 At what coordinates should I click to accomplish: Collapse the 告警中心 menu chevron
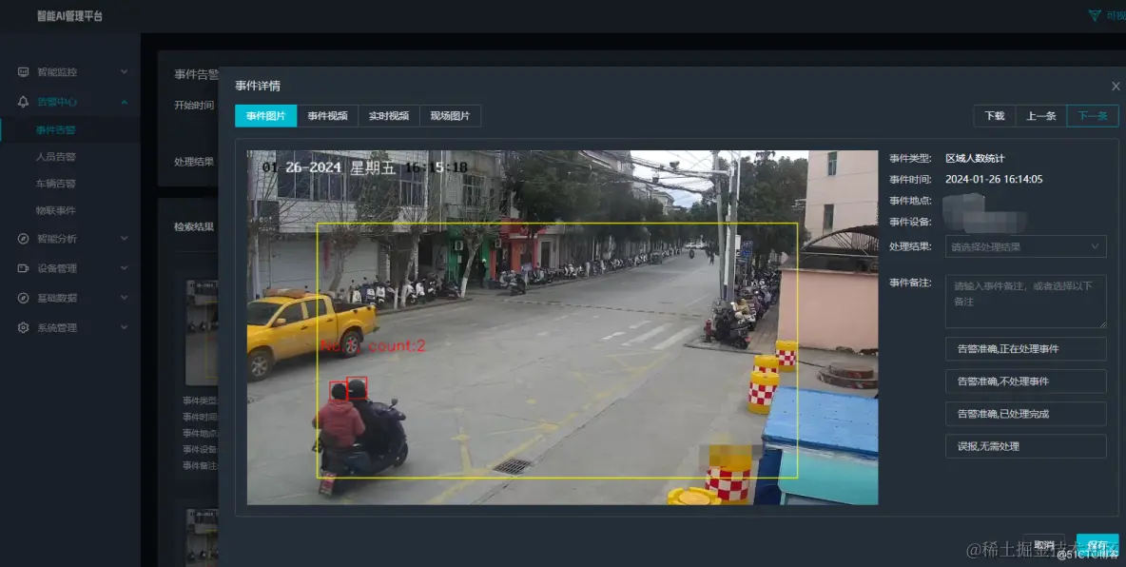pyautogui.click(x=124, y=102)
